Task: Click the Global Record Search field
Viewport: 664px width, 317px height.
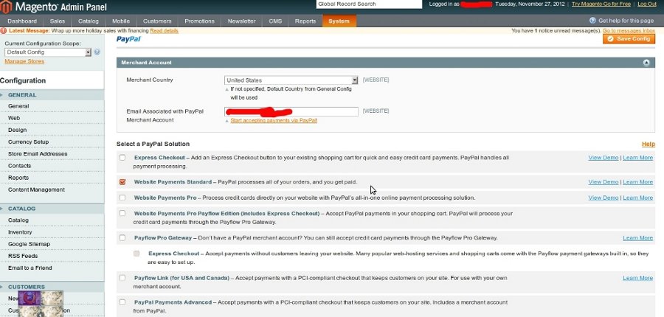Action: click(369, 4)
